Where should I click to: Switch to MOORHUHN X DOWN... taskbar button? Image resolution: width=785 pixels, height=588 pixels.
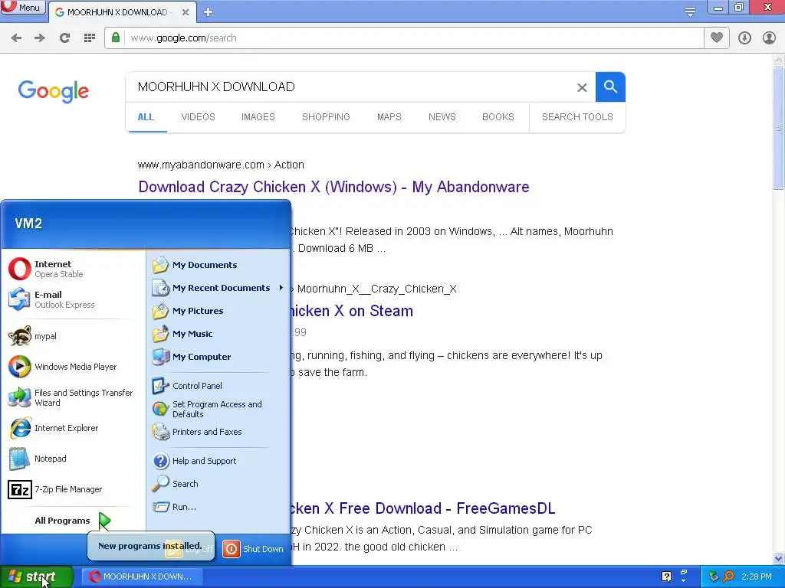pyautogui.click(x=142, y=577)
